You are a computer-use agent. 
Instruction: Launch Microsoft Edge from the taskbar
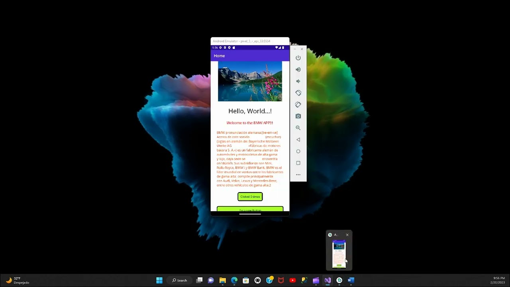[x=234, y=280]
